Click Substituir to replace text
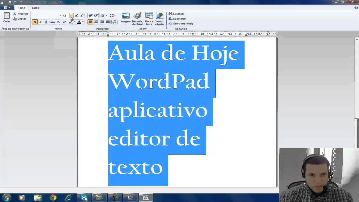 pyautogui.click(x=177, y=19)
